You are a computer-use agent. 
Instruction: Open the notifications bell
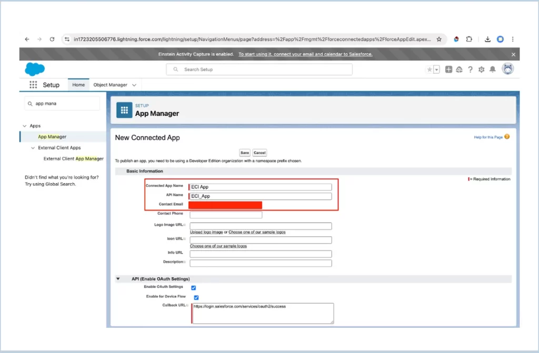[493, 69]
